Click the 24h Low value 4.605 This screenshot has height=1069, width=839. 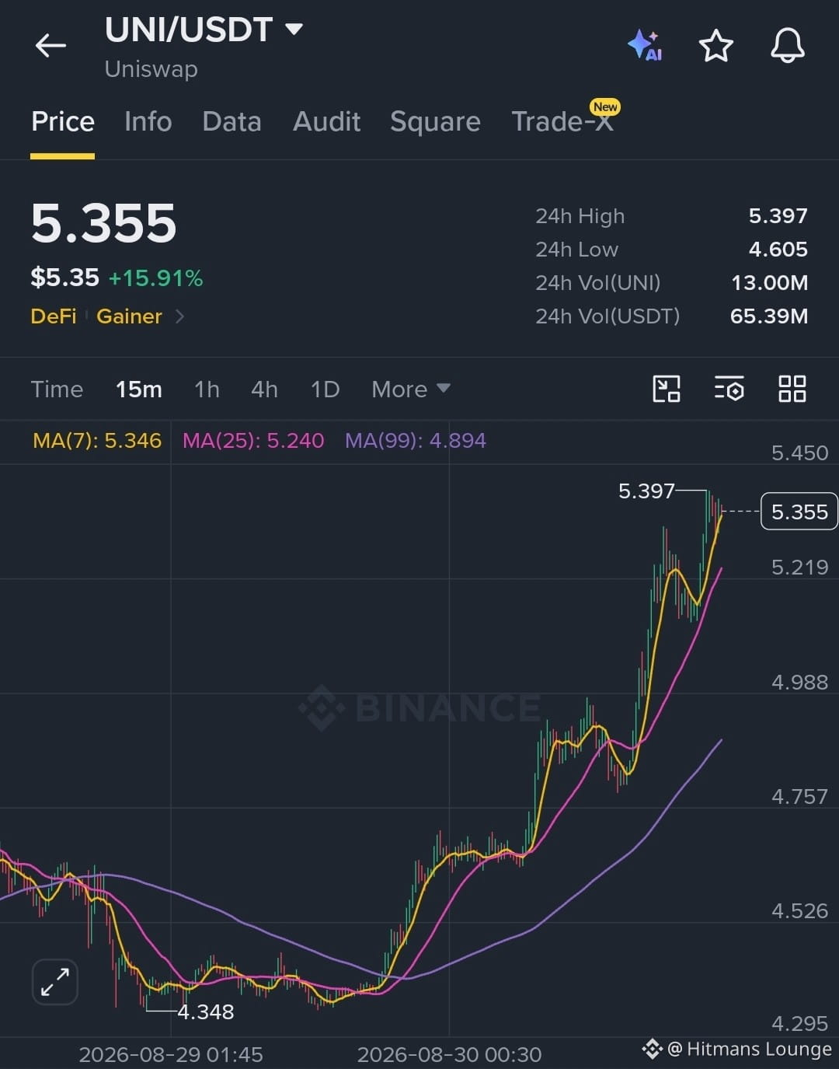[x=778, y=250]
